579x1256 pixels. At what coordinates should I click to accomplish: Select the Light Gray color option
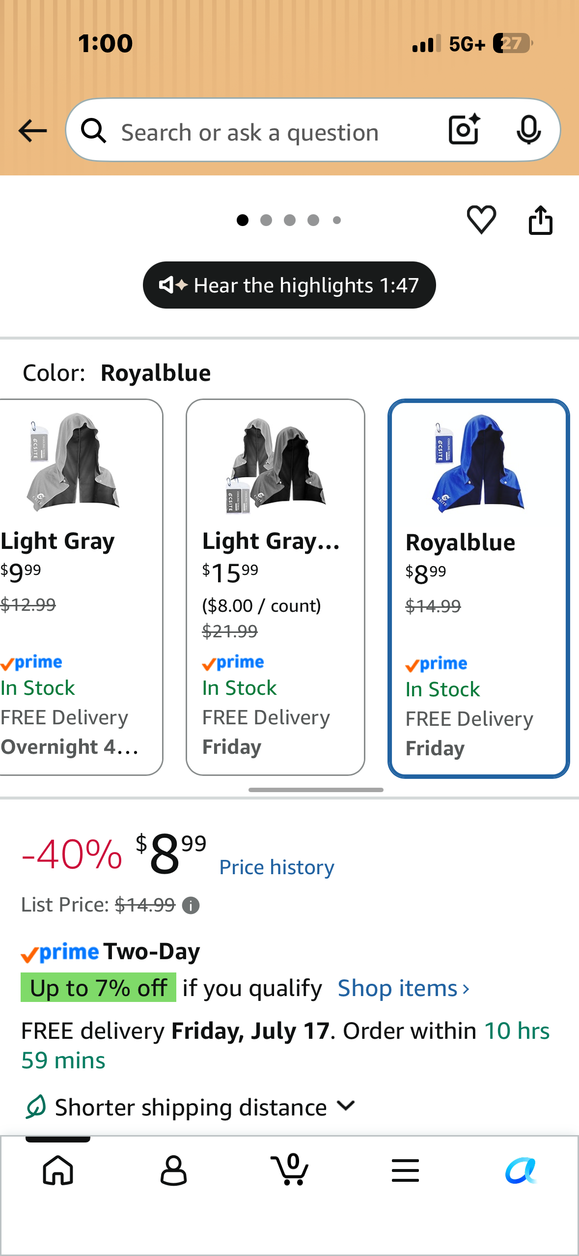81,587
